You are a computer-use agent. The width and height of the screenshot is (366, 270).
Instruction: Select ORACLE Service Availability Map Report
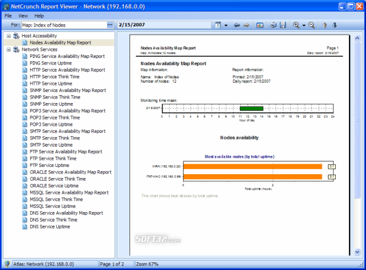pyautogui.click(x=71, y=172)
